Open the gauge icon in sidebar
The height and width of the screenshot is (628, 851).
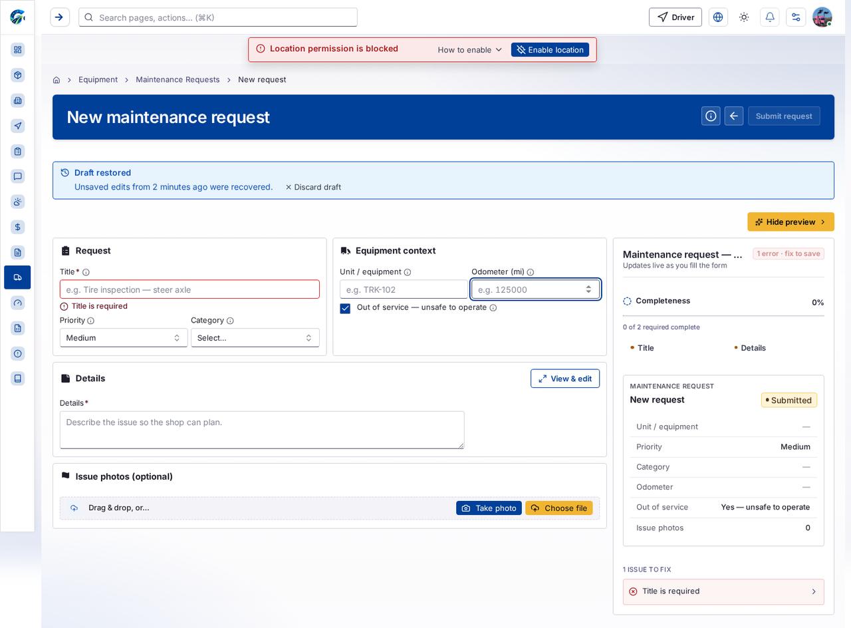(x=18, y=303)
